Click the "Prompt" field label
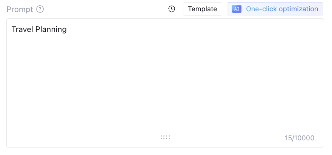The image size is (332, 155). (20, 9)
